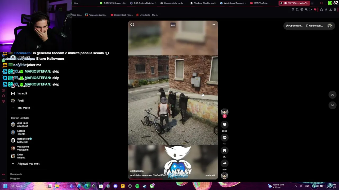Open the Eidan followed account

(x=18, y=156)
